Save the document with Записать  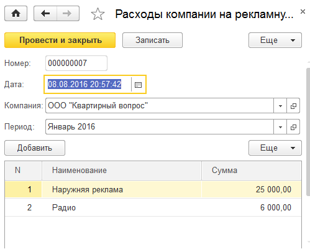[x=152, y=40]
